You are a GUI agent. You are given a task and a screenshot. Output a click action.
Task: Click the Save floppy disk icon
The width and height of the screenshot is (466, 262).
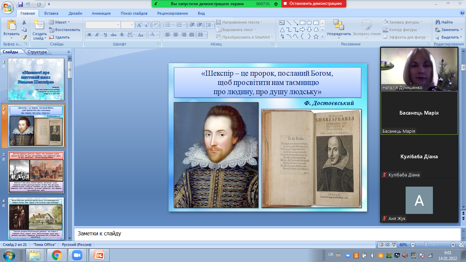point(20,4)
